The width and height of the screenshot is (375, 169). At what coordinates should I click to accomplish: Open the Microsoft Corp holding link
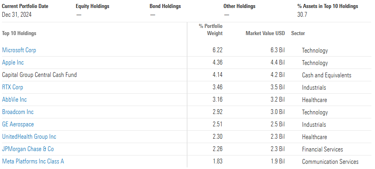point(19,50)
